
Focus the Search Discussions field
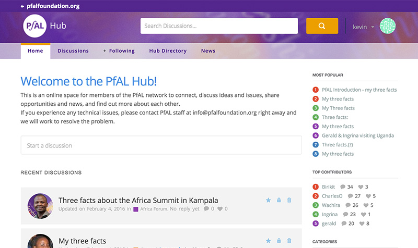(x=219, y=26)
